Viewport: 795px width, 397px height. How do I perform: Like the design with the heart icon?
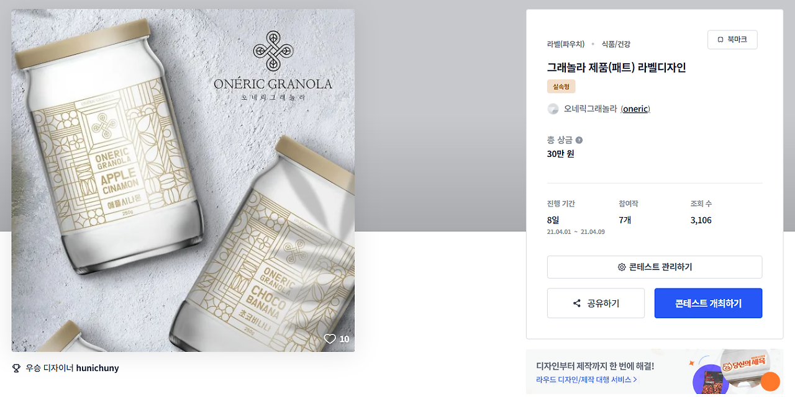click(x=330, y=339)
